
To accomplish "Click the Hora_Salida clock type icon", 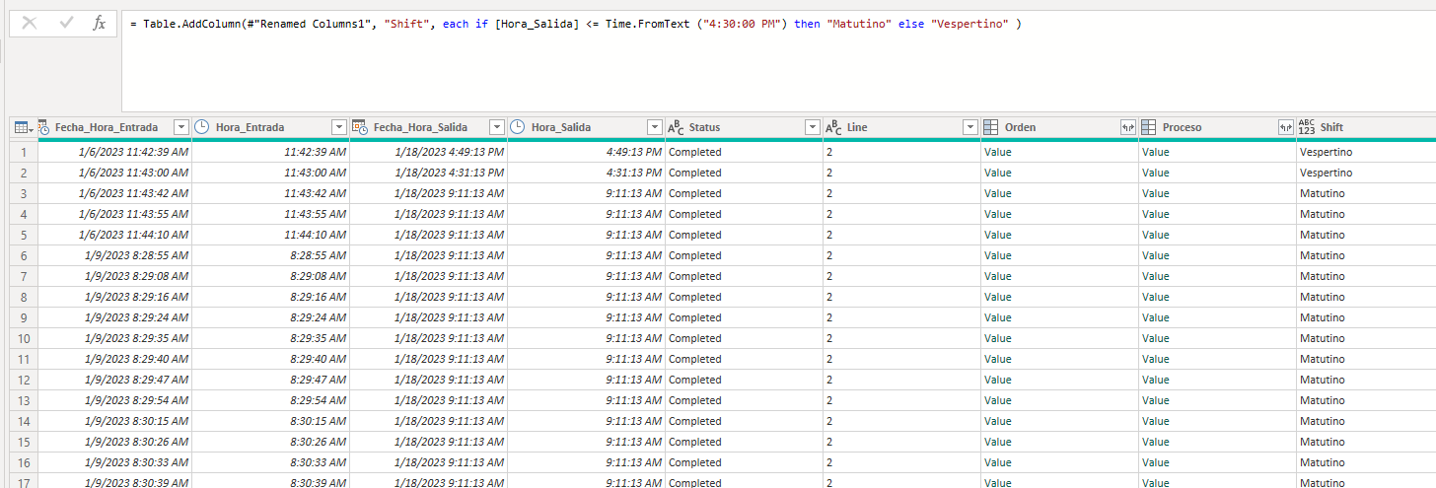I will (518, 127).
